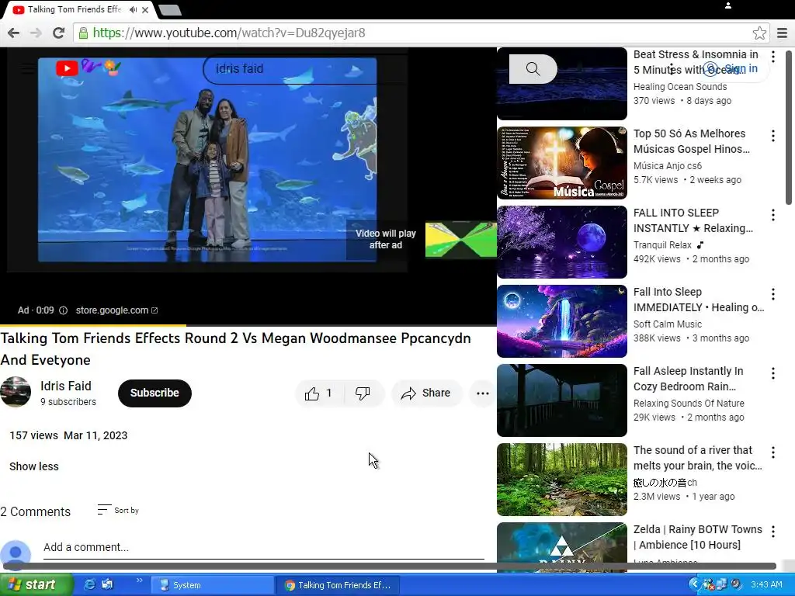Open menu for Zelda Rainy BOTW video

click(x=773, y=531)
